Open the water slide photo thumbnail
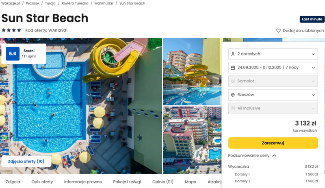The image size is (325, 188). coord(192,72)
